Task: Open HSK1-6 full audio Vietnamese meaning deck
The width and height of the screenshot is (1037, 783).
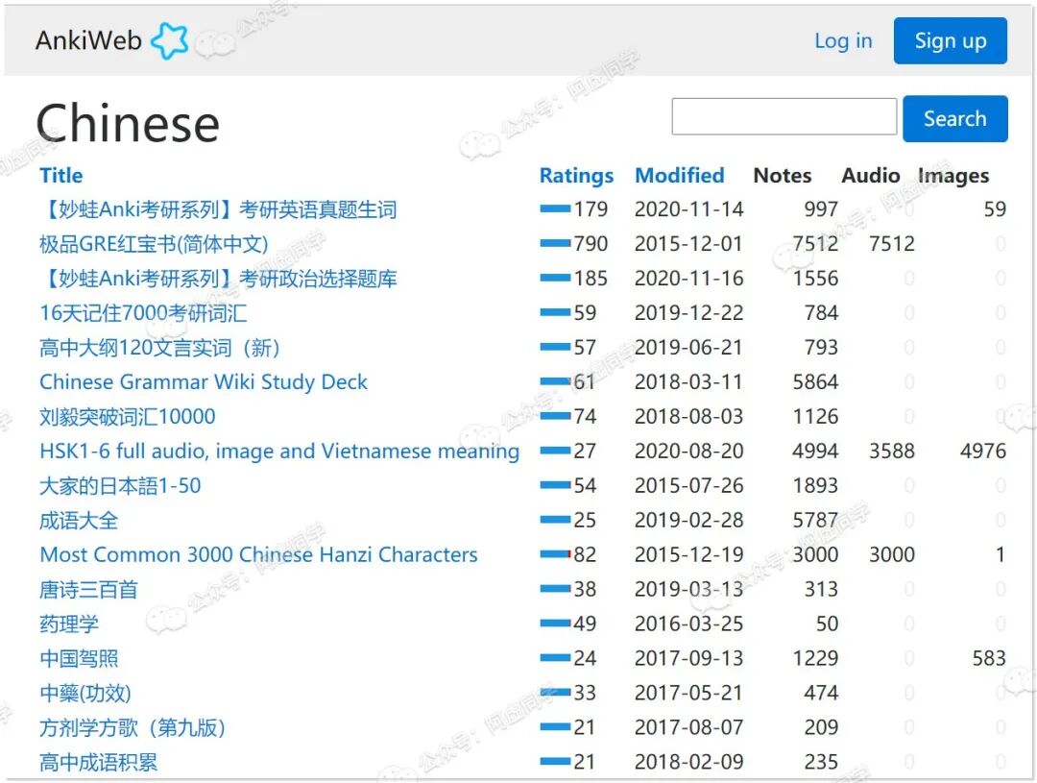Action: (x=279, y=452)
